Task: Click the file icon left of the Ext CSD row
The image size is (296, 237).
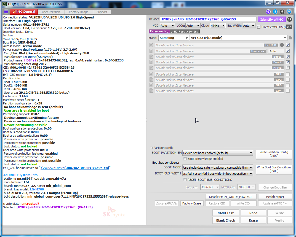Action: [151, 45]
